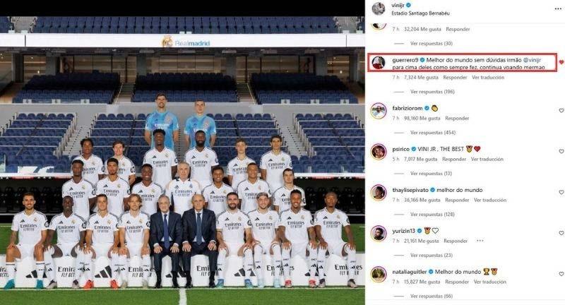565x305 pixels.
Task: Open the vinijr profile avatar in the header
Action: pos(379,8)
